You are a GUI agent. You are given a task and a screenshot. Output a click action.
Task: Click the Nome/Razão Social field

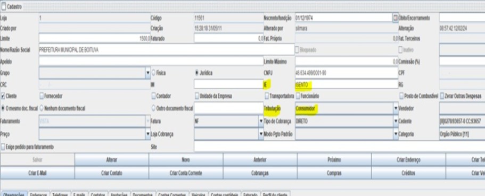pos(167,50)
